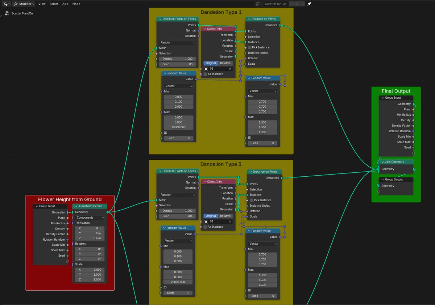Screen dimensions: 435x305
Task: Click the Density 1.000 field in Dandelion Type 1
Action: coord(177,59)
